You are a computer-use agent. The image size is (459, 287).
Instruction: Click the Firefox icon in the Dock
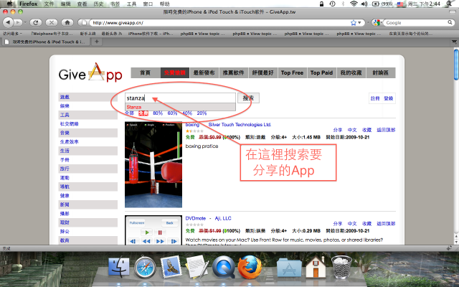[x=250, y=266]
